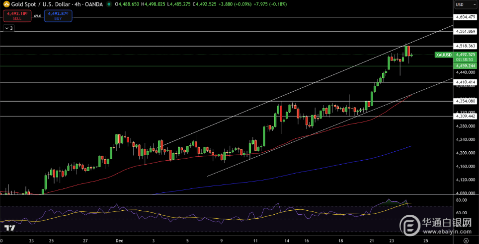Select the 4,604.479 price level label
Image resolution: width=479 pixels, height=244 pixels.
[466, 17]
